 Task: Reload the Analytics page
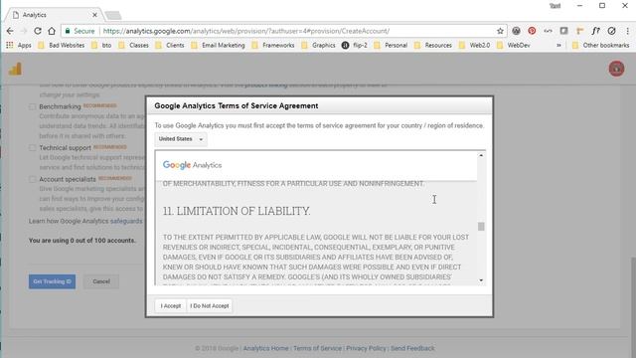(x=38, y=31)
